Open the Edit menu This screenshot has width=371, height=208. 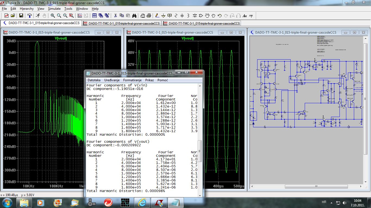coord(13,9)
